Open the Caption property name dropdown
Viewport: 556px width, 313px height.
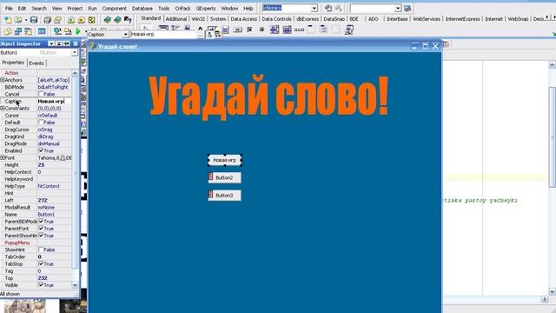pos(125,35)
